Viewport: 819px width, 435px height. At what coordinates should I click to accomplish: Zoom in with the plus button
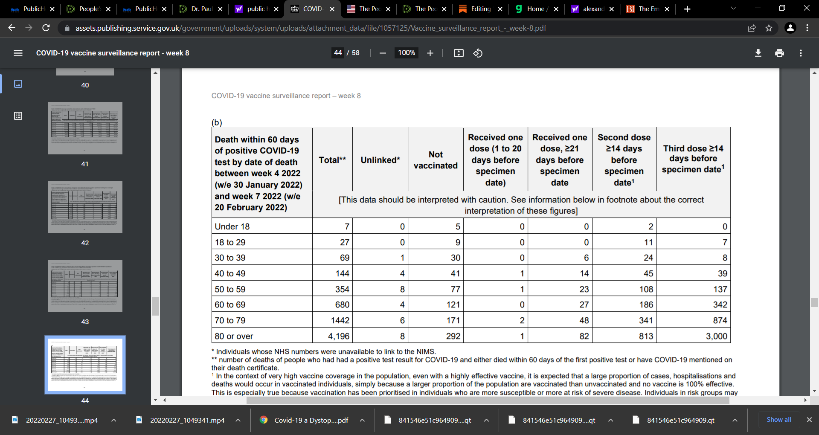[430, 53]
